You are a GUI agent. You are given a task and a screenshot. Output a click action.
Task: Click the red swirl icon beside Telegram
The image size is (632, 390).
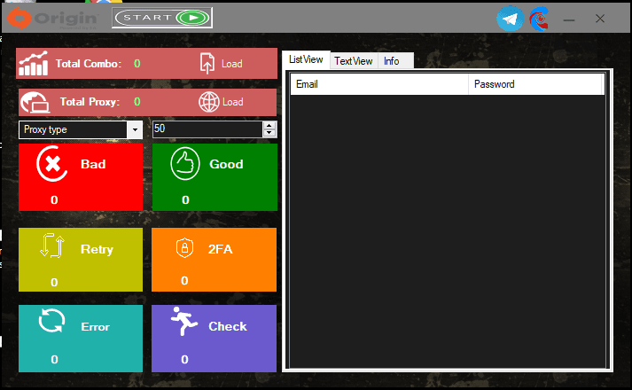[539, 18]
